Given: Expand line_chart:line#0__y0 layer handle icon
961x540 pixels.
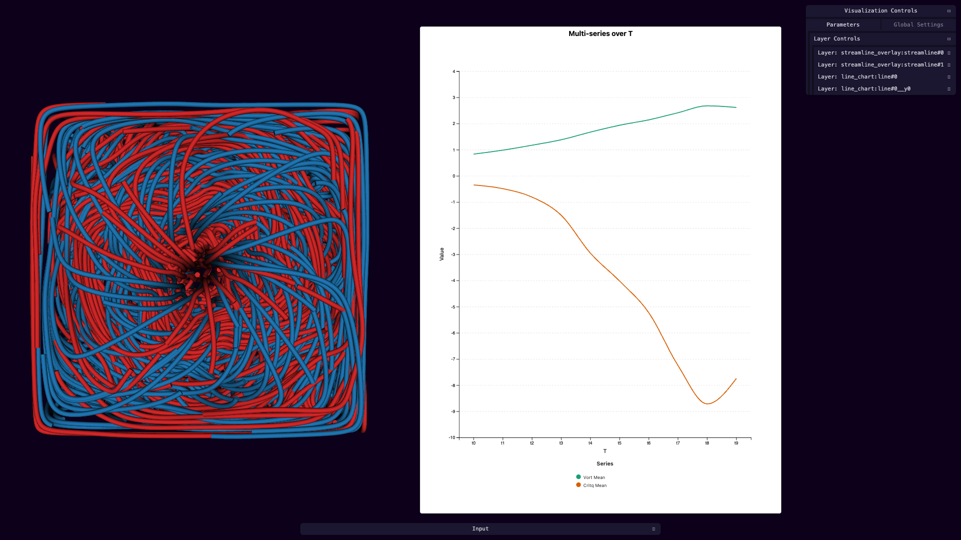Looking at the screenshot, I should 948,89.
